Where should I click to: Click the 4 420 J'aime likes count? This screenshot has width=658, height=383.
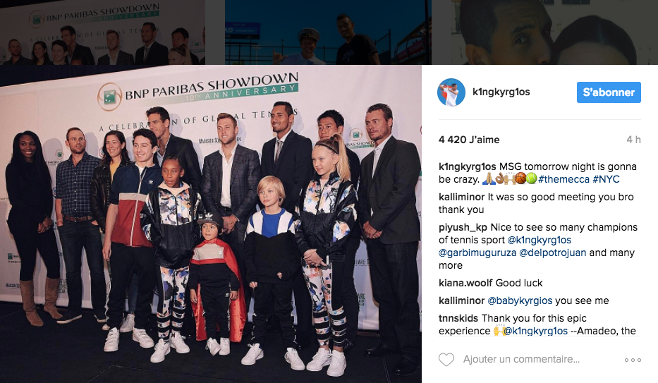tap(469, 140)
